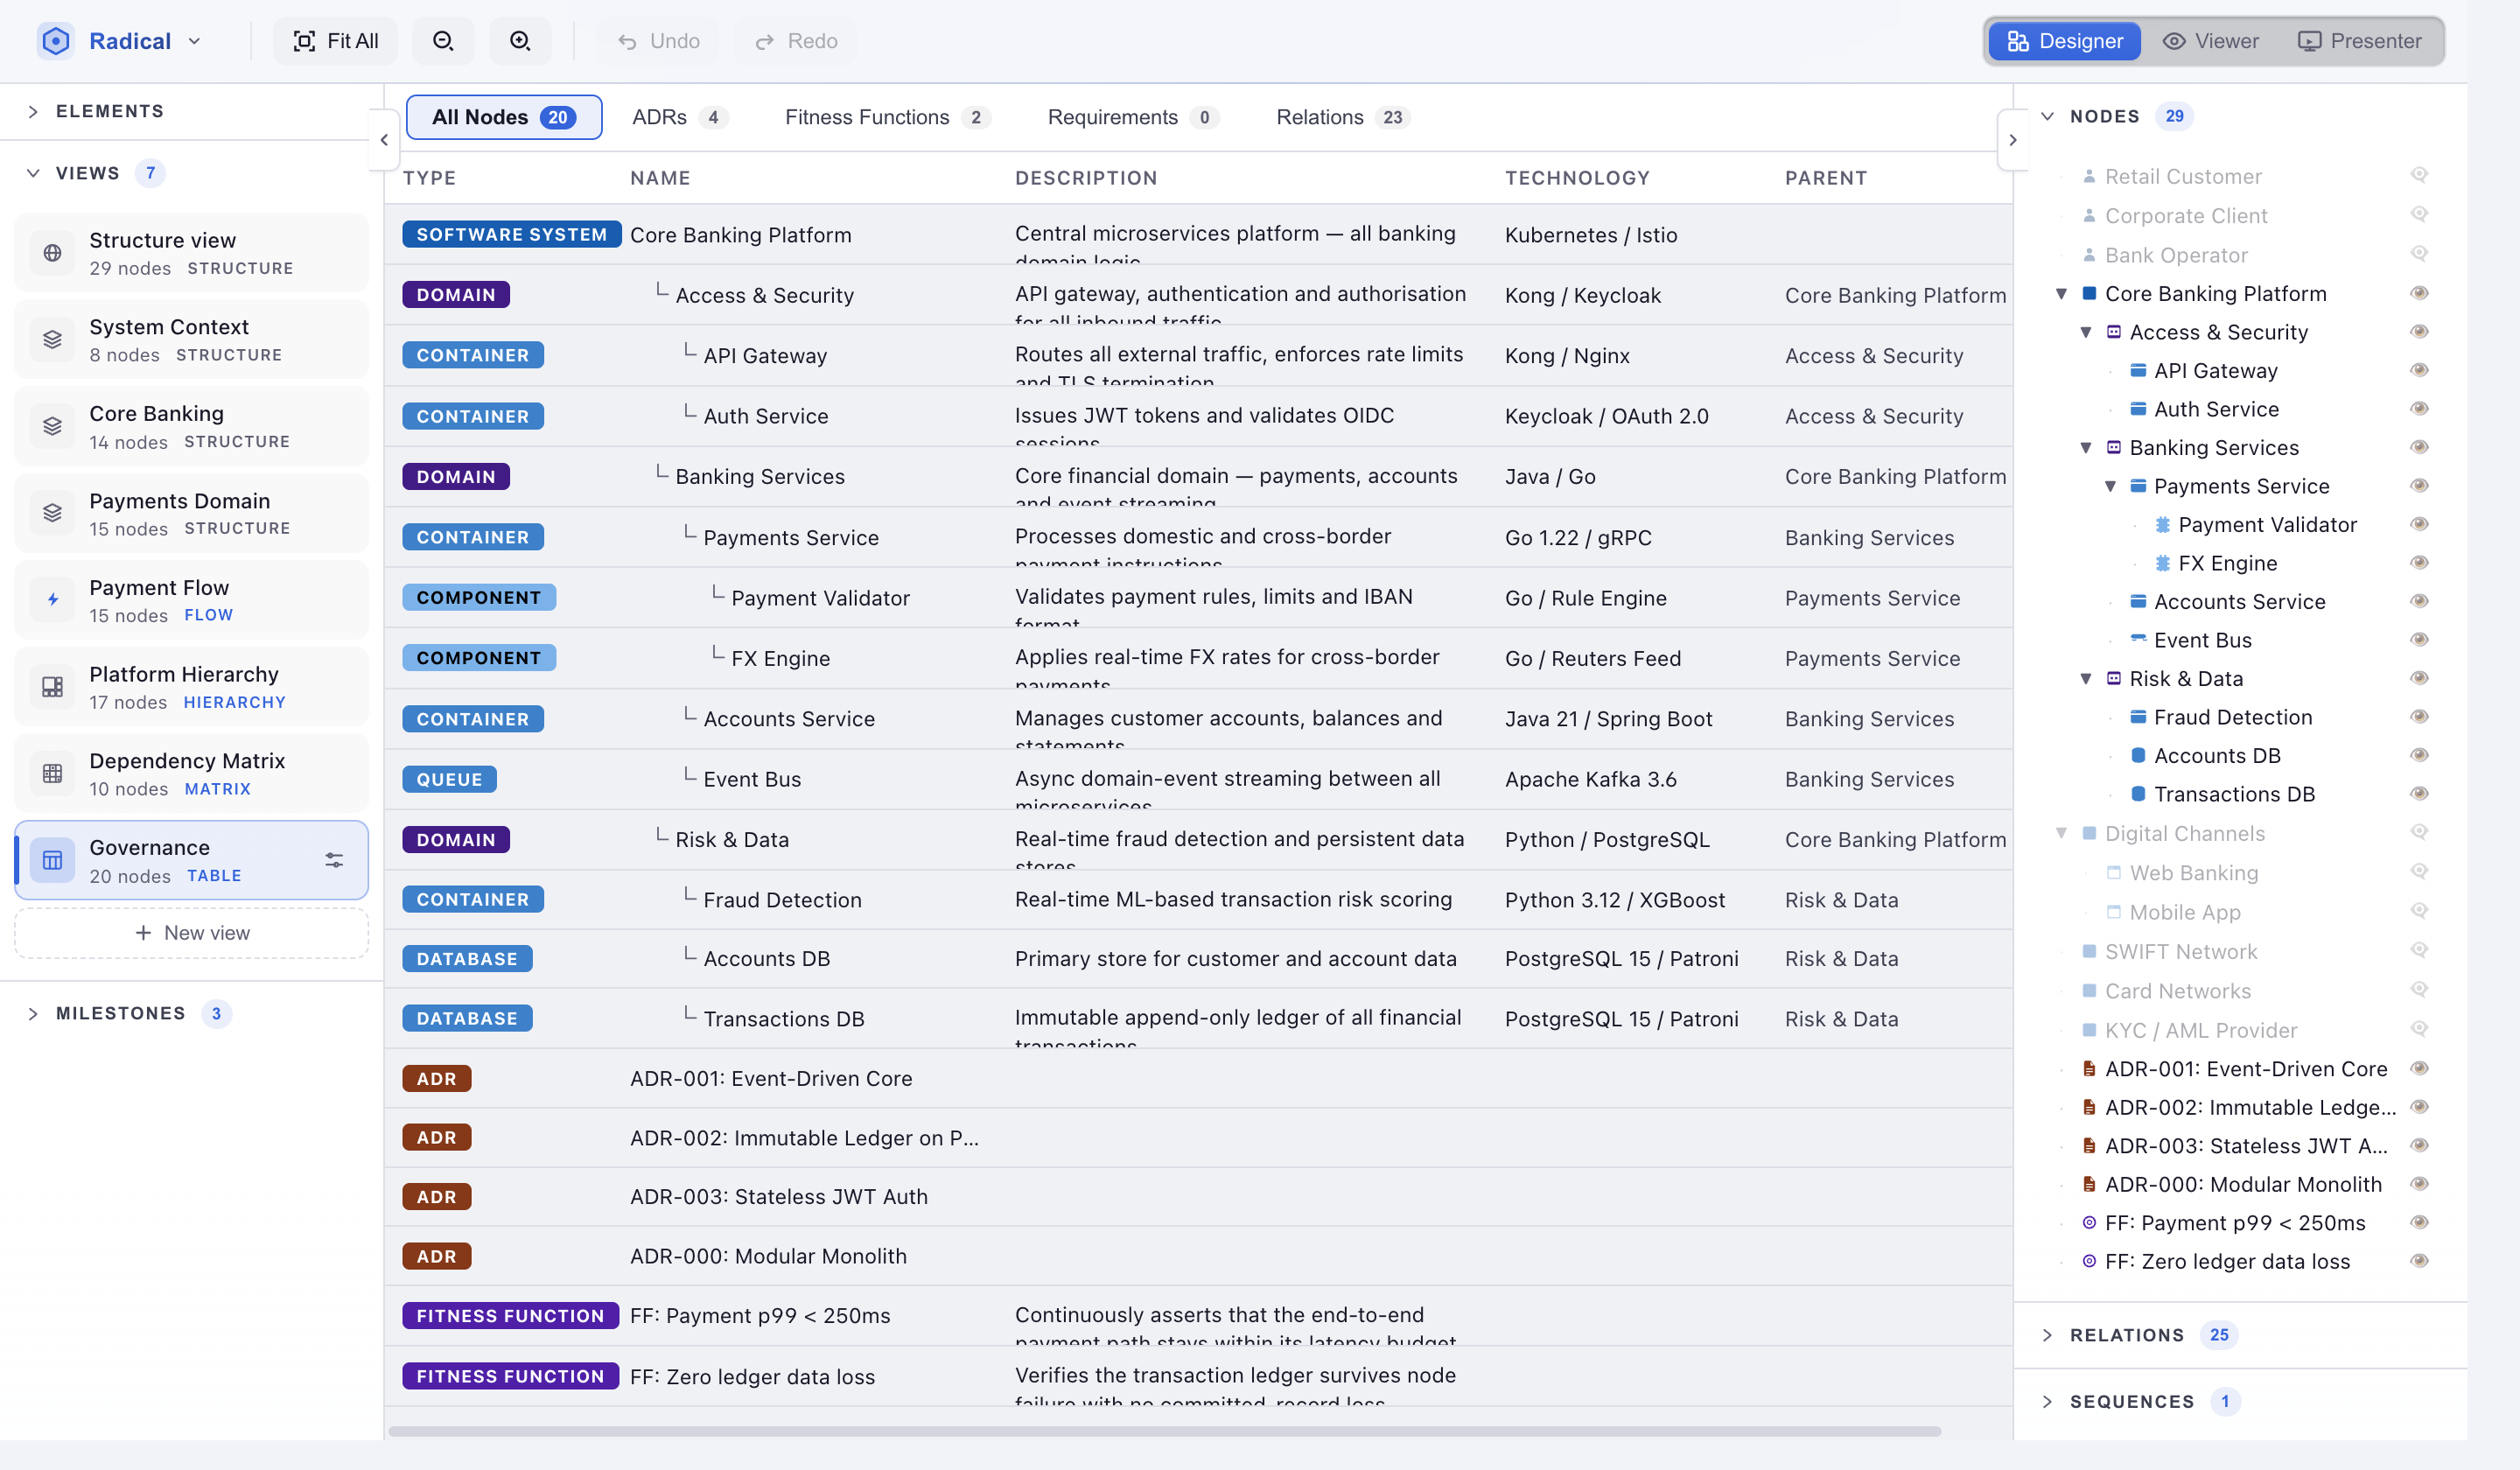
Task: Expand the Milestones section
Action: [x=33, y=1014]
